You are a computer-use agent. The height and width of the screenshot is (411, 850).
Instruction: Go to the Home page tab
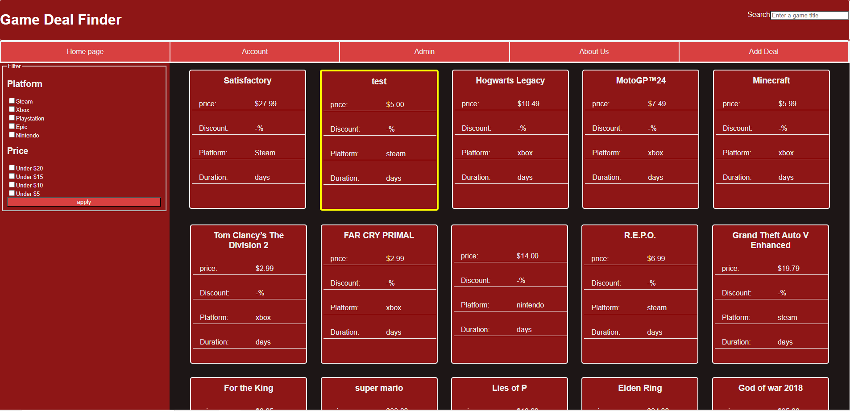pos(85,51)
